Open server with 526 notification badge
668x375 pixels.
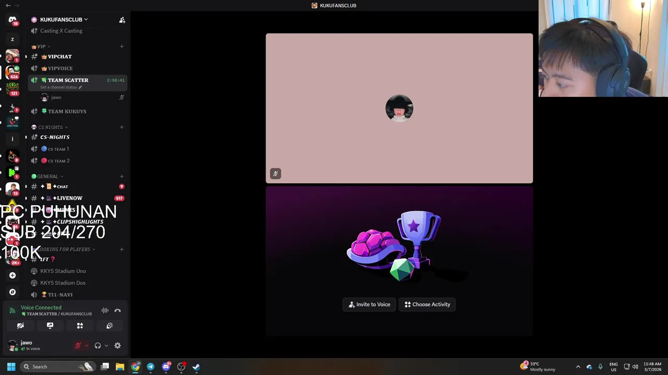tap(13, 72)
